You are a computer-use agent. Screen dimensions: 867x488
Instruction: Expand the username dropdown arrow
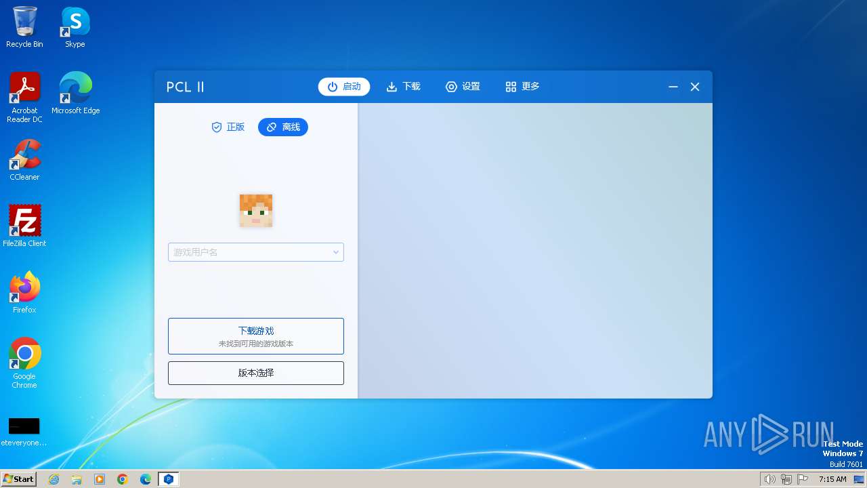[x=335, y=252]
